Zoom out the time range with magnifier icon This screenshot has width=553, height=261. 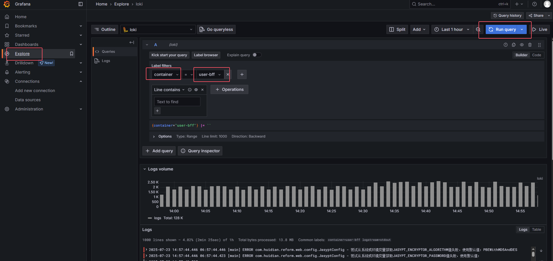[478, 29]
